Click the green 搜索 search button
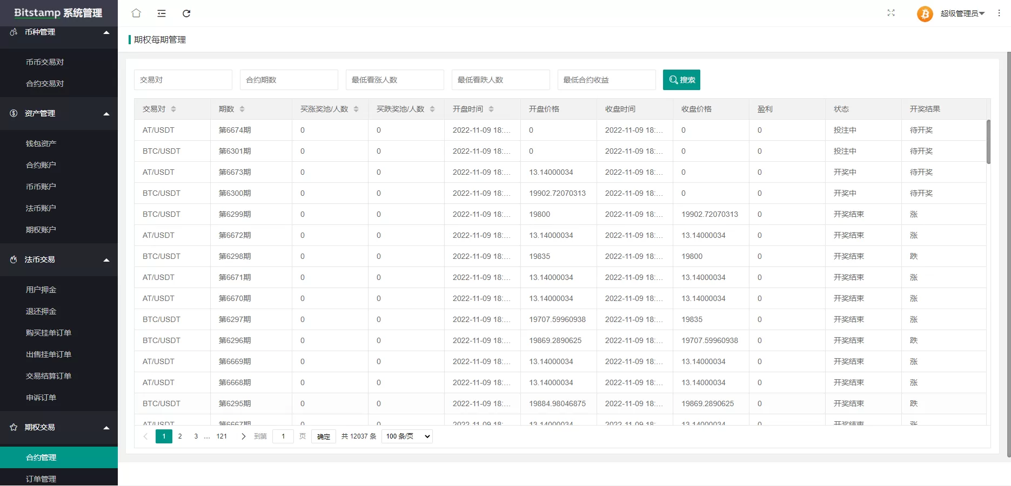 (x=681, y=80)
